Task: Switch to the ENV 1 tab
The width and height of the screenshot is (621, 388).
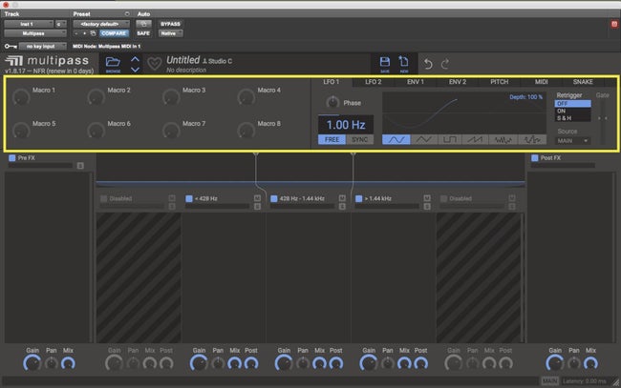Action: [x=415, y=82]
